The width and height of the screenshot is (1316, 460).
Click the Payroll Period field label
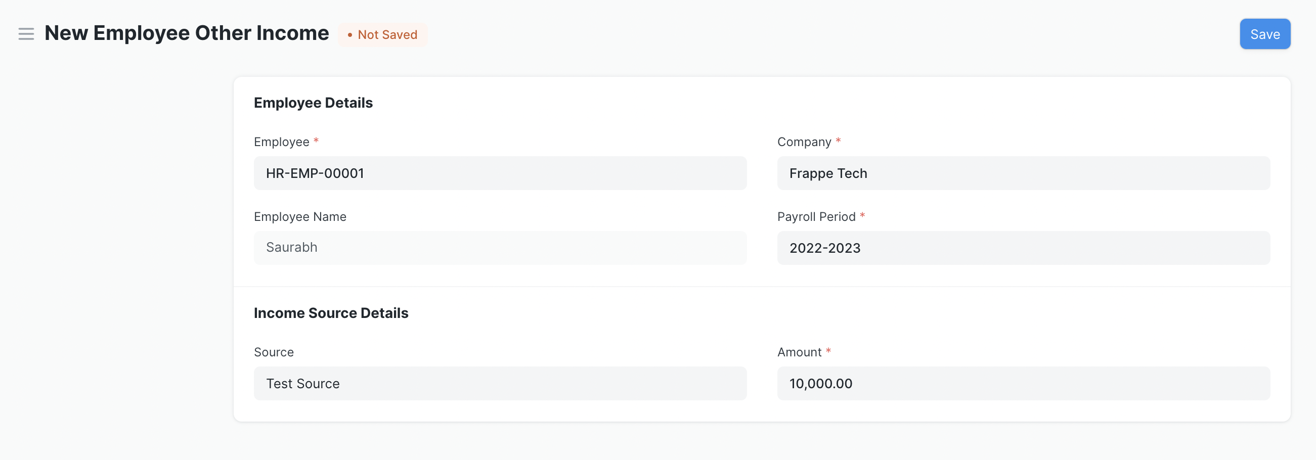pos(816,217)
